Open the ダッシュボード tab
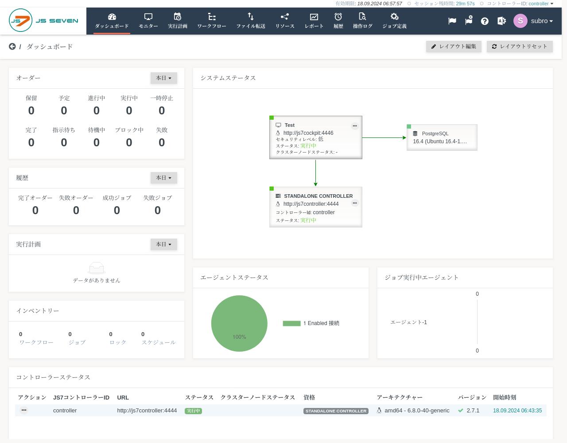The image size is (567, 443). [112, 21]
